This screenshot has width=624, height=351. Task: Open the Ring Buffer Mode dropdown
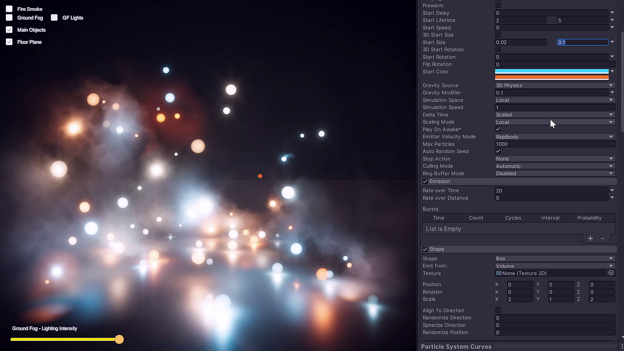555,174
